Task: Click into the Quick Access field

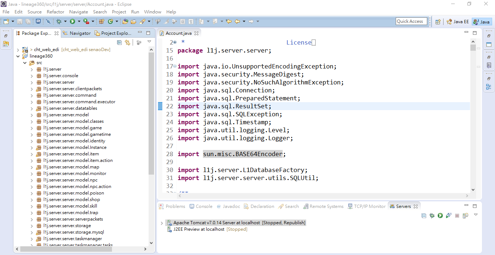Action: point(411,21)
